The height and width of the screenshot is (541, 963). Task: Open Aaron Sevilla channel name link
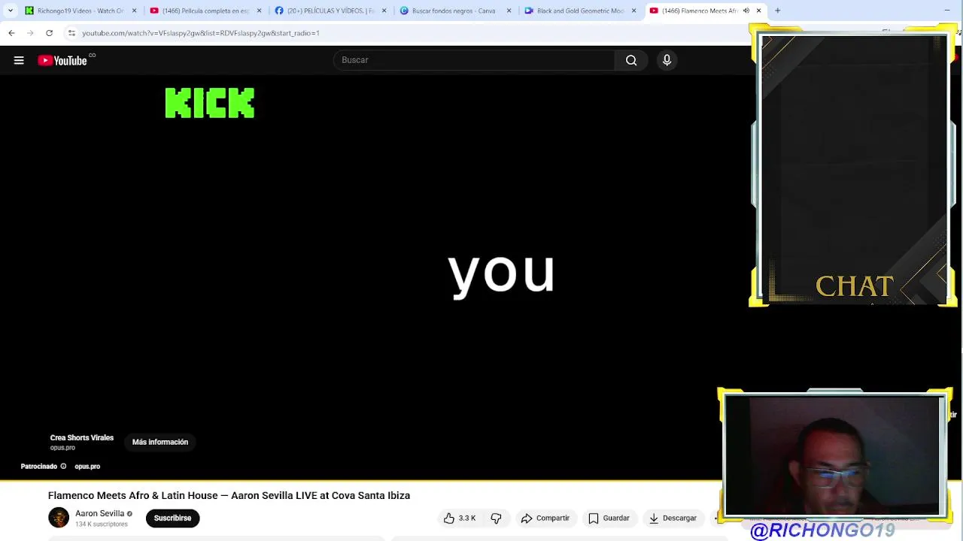click(99, 513)
